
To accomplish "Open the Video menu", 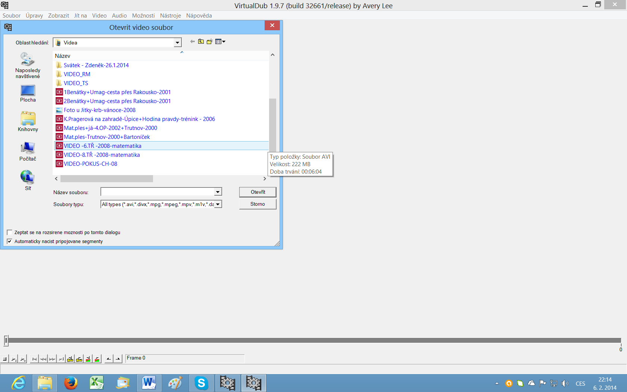I will tap(99, 16).
